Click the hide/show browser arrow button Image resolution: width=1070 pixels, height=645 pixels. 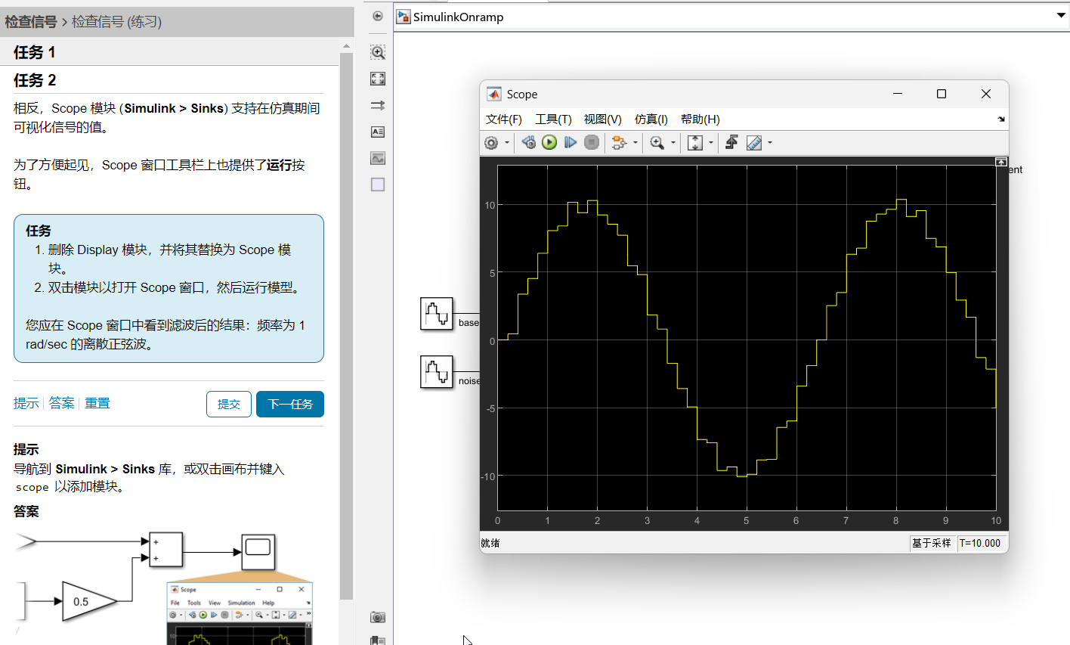[378, 17]
